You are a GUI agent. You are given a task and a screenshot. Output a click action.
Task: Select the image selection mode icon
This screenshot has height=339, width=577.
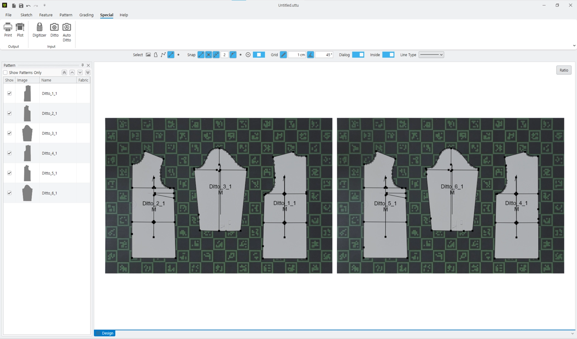[x=148, y=55]
